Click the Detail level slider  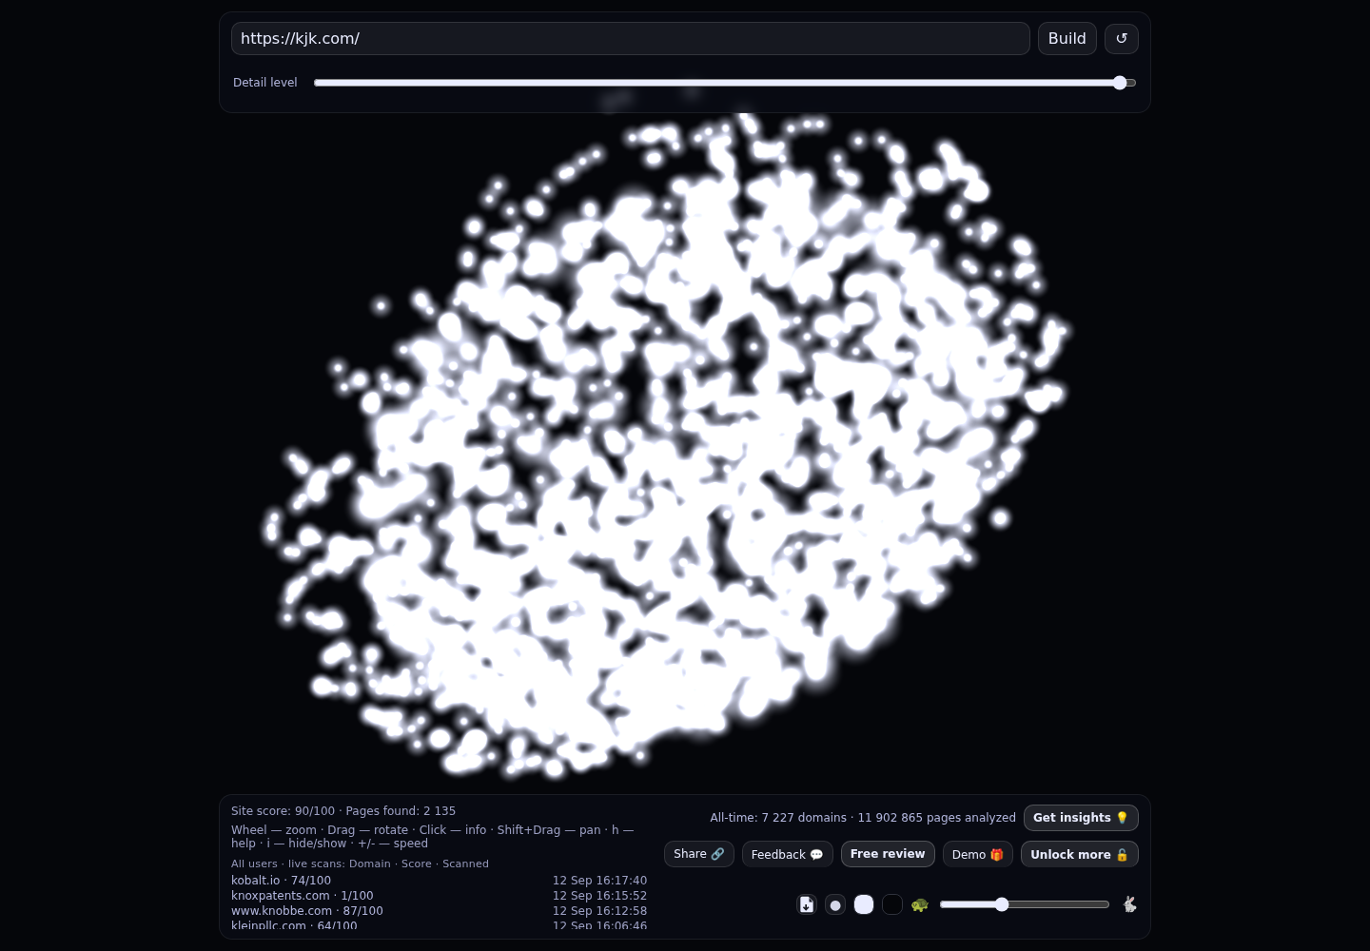coord(725,83)
